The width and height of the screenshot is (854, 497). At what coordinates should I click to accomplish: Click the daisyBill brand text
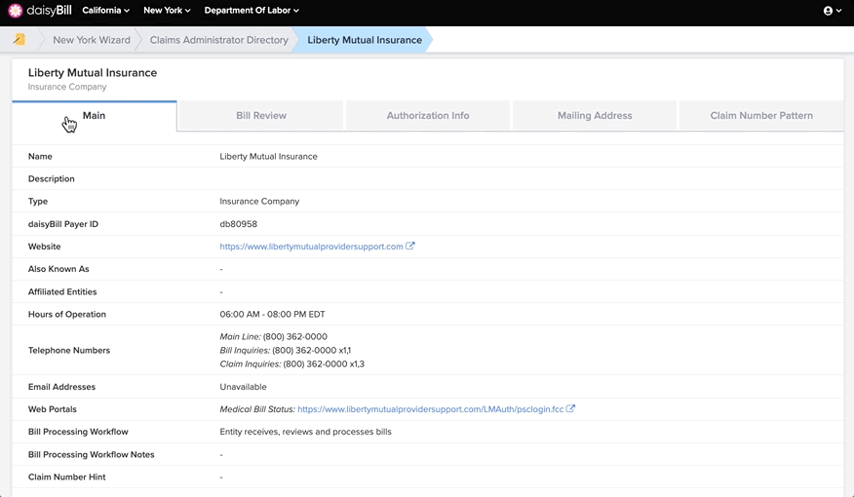(49, 11)
